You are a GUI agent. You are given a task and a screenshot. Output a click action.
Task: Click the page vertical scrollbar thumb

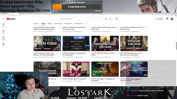click(176, 46)
